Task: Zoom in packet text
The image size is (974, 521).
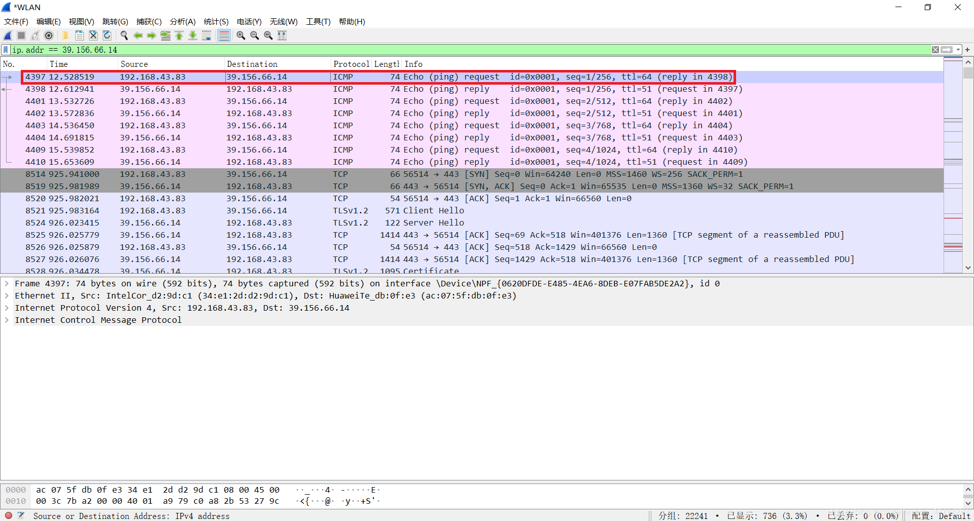Action: [241, 35]
